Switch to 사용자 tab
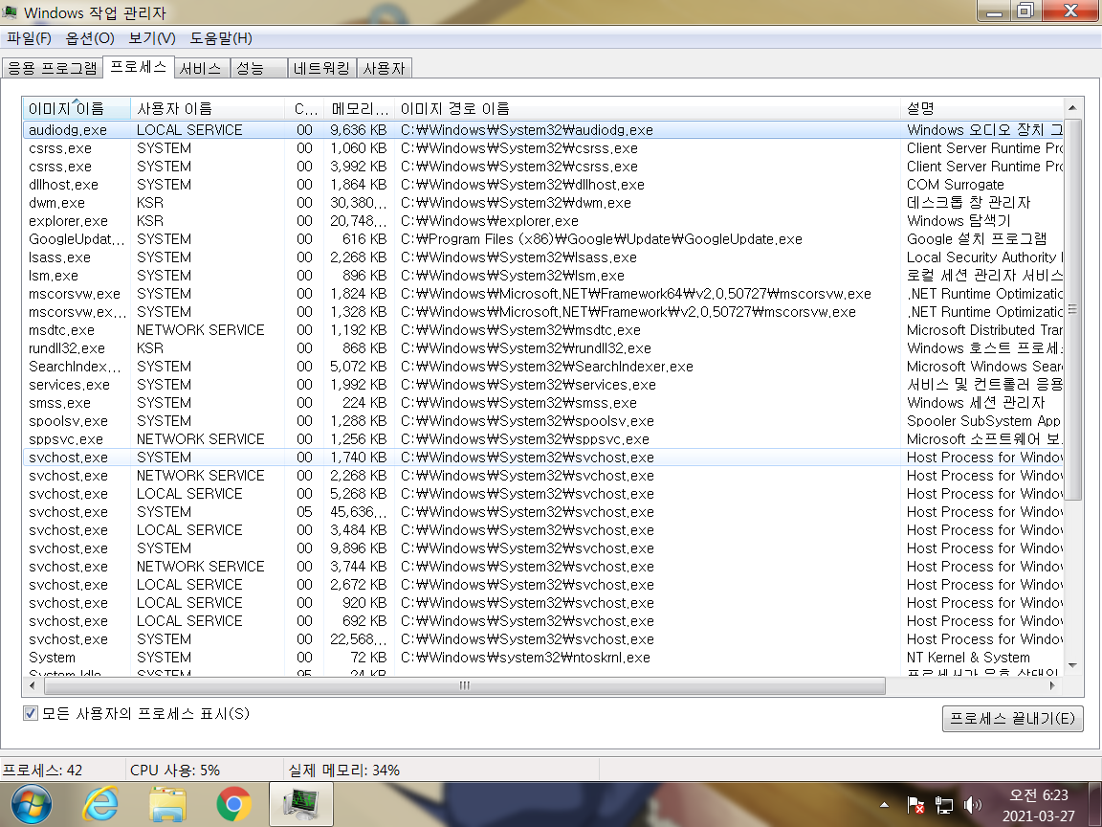 point(384,68)
